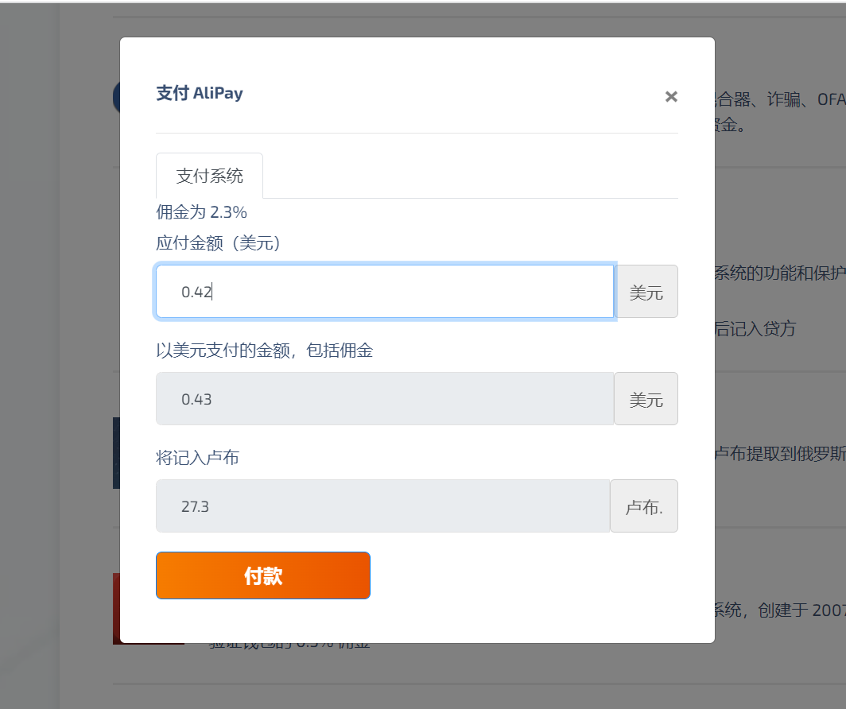Click the 应付金额（美元）label
Image resolution: width=846 pixels, height=709 pixels.
click(219, 243)
